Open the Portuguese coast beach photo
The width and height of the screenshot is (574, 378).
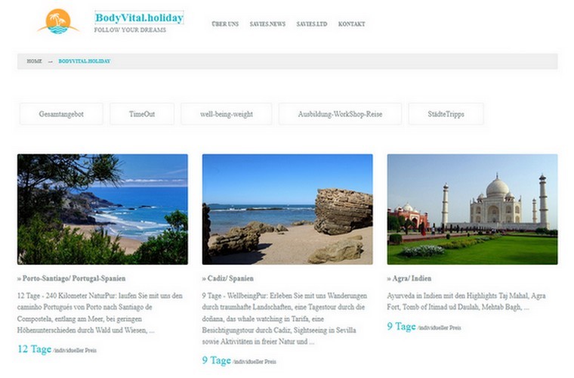(x=103, y=209)
